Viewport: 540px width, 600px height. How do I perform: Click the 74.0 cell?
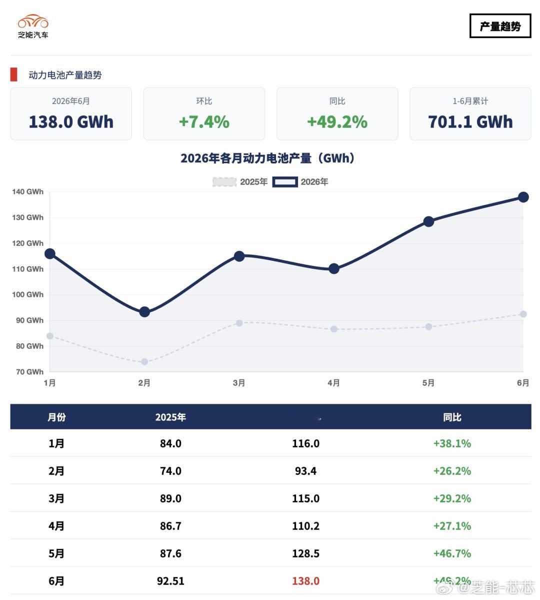pyautogui.click(x=170, y=471)
